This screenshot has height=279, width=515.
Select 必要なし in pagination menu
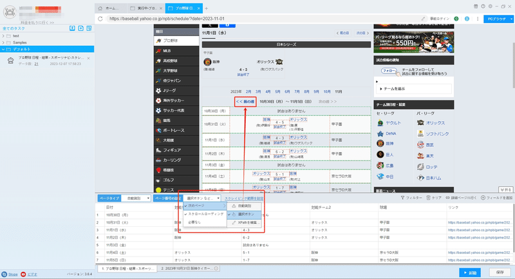pyautogui.click(x=205, y=222)
